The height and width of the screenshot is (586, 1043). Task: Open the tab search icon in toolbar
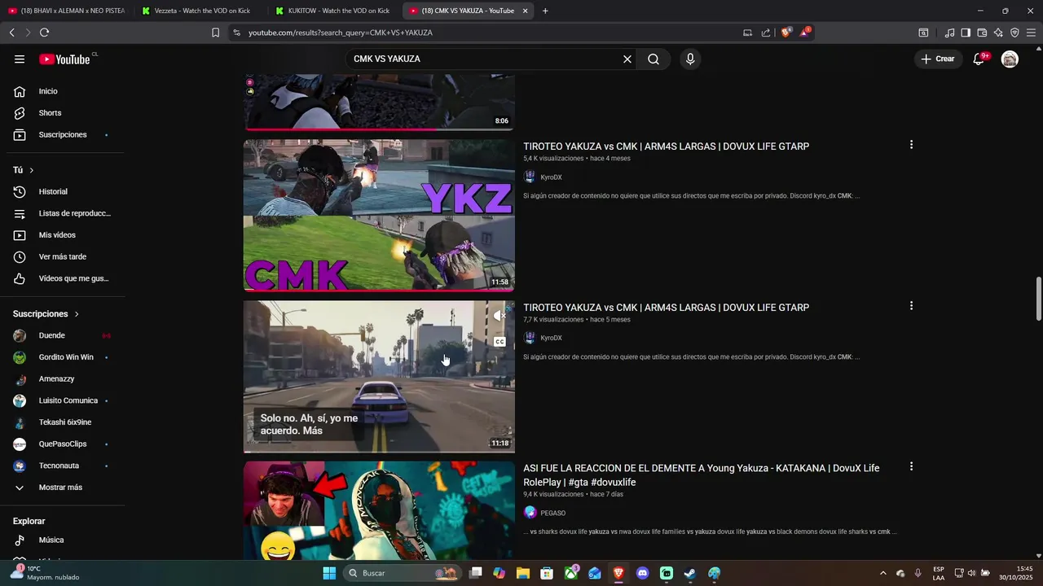923,33
